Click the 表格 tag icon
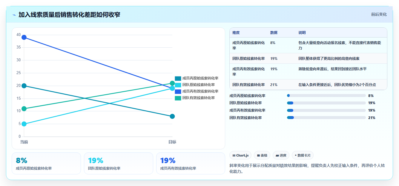The image size is (399, 186). click(x=258, y=155)
